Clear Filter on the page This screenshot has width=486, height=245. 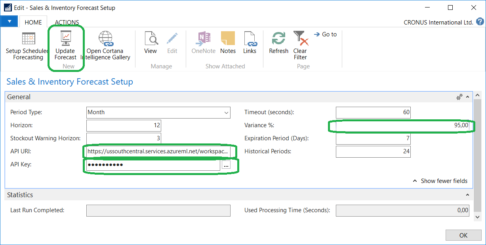[300, 39]
